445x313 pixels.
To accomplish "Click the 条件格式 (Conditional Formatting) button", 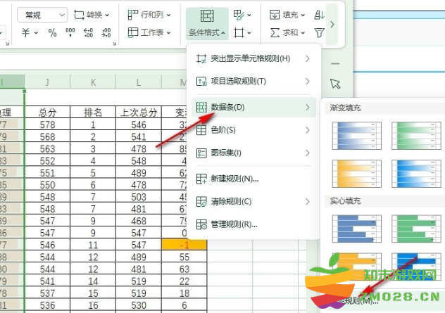I will coord(207,23).
